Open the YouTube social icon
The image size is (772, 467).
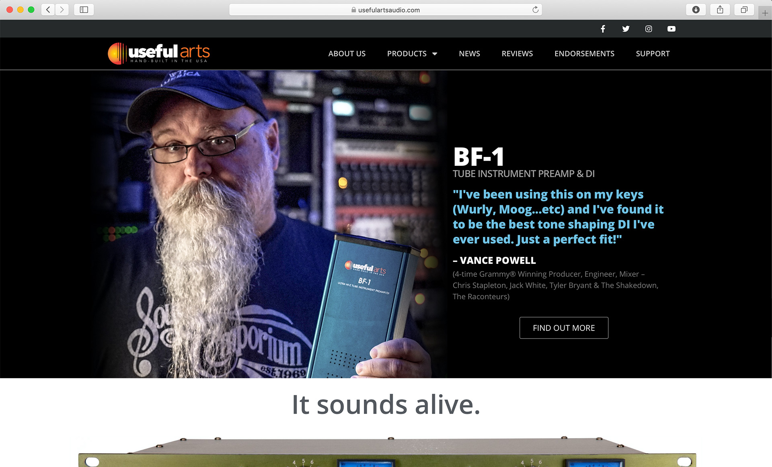(671, 29)
